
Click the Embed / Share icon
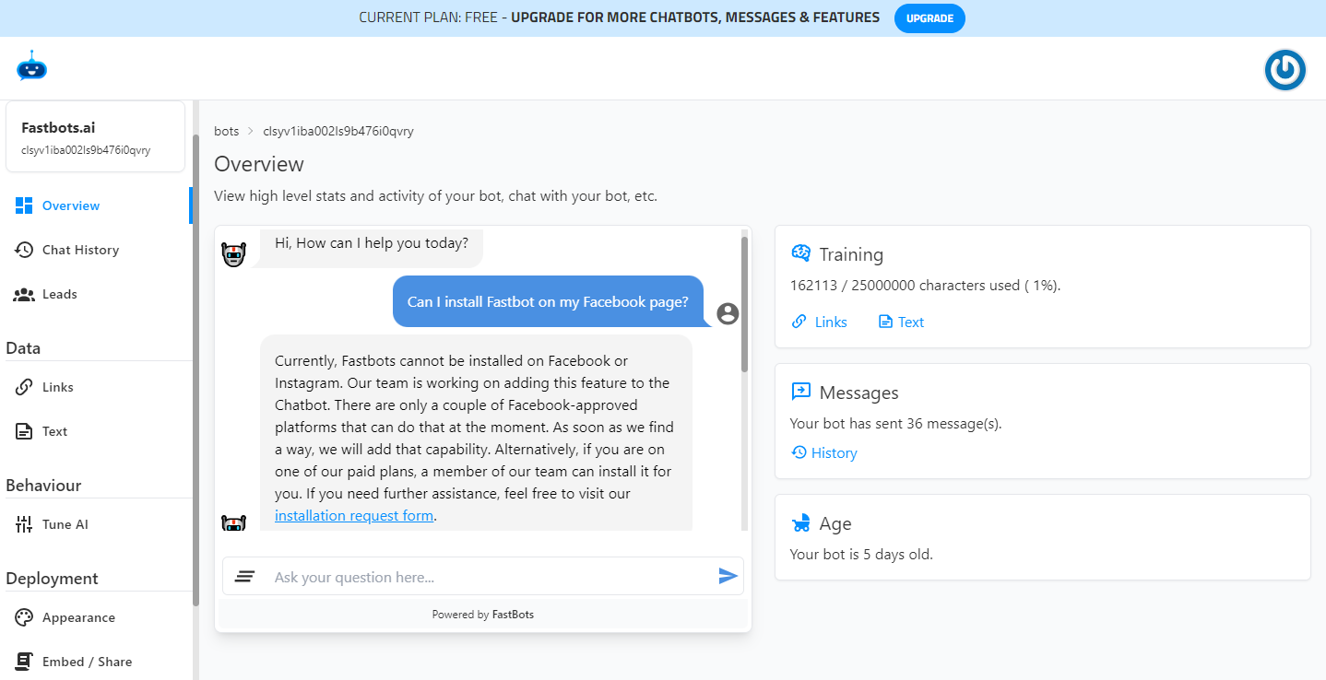point(24,662)
